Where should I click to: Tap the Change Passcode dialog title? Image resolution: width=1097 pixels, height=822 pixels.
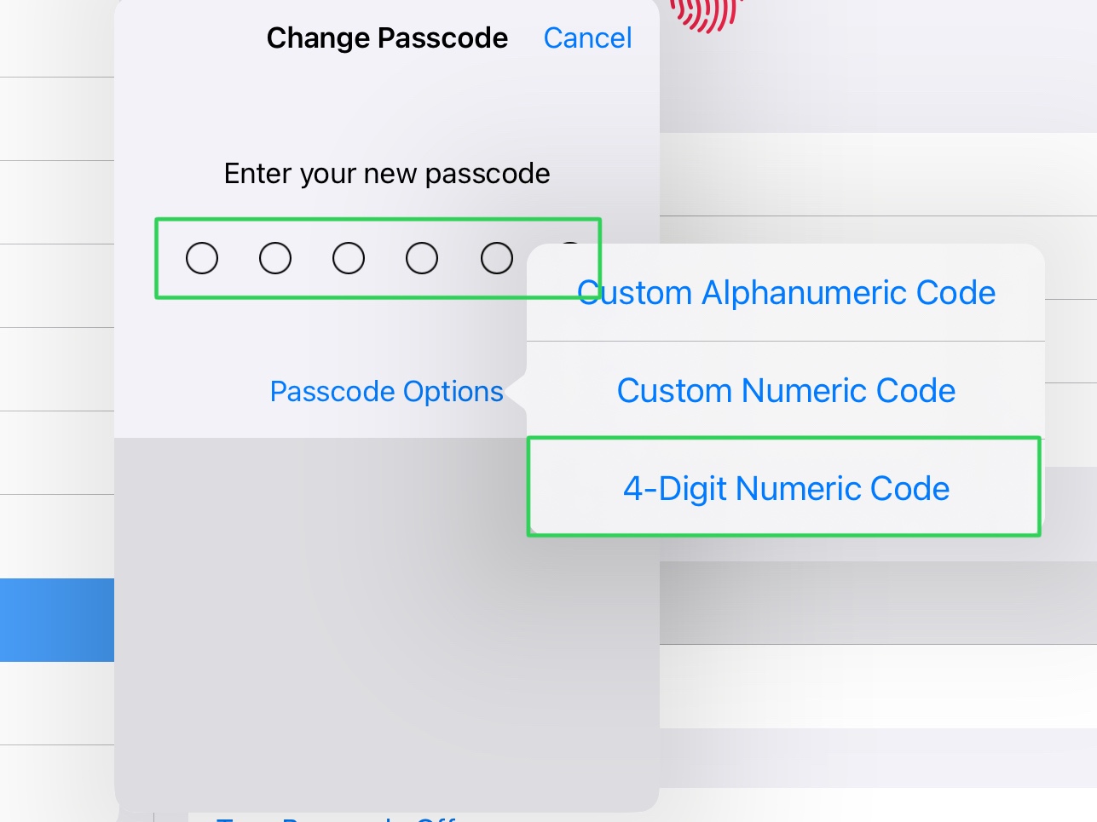pos(387,37)
